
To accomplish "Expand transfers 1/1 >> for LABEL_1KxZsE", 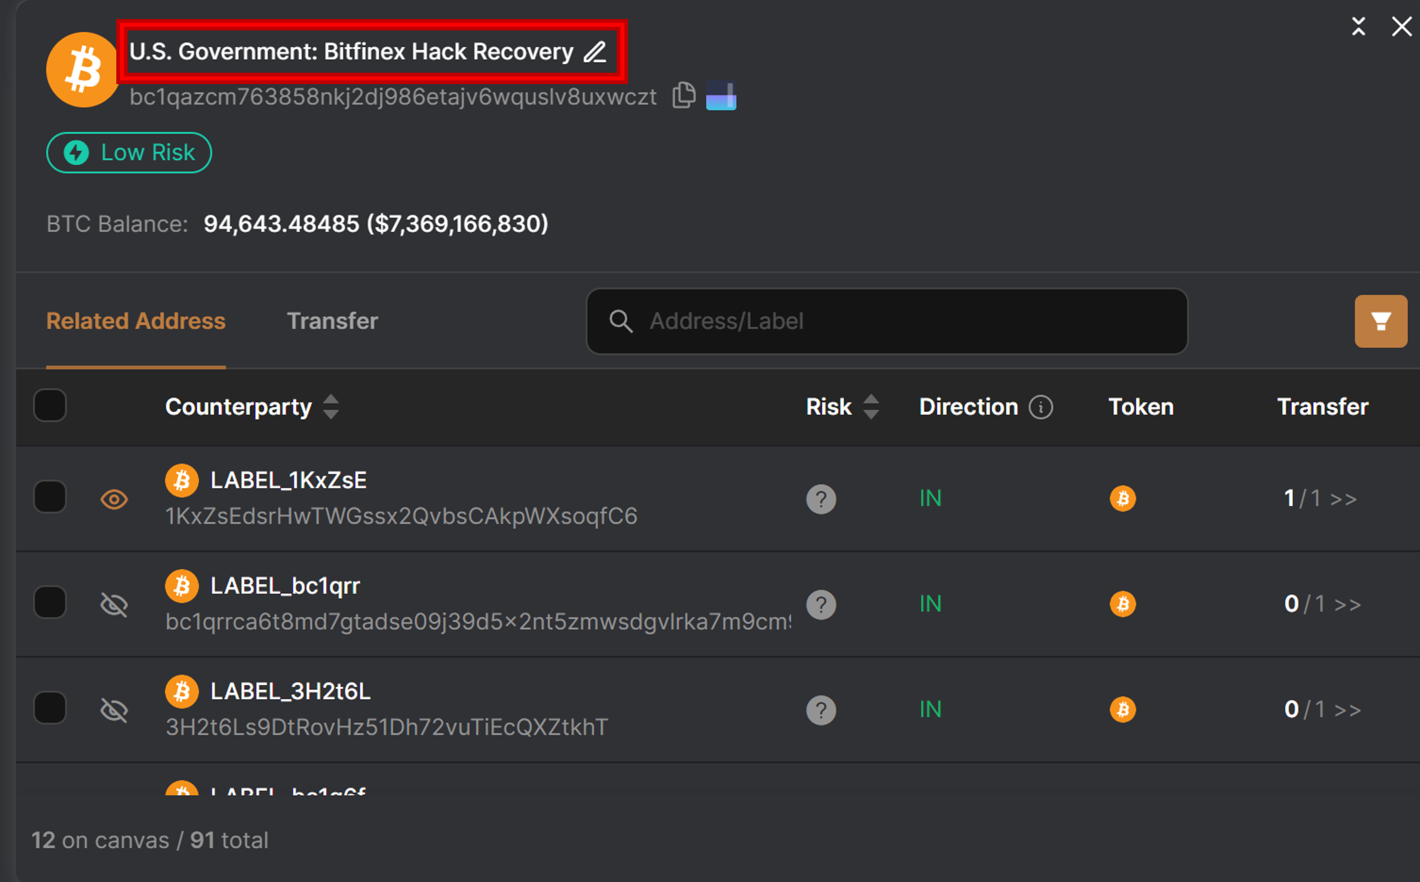I will click(x=1321, y=499).
